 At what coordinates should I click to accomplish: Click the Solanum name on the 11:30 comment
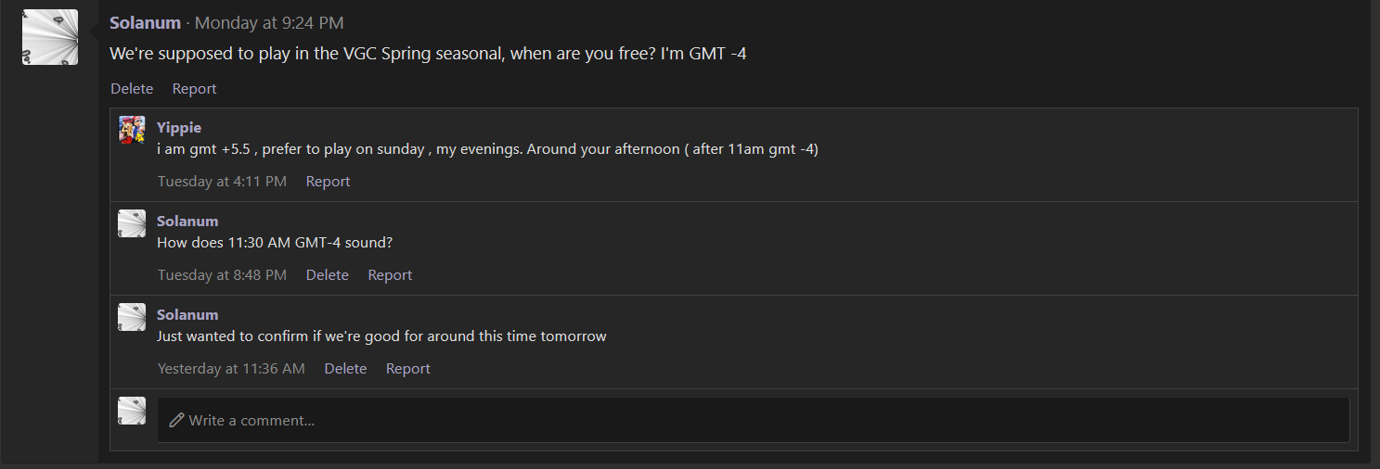187,221
